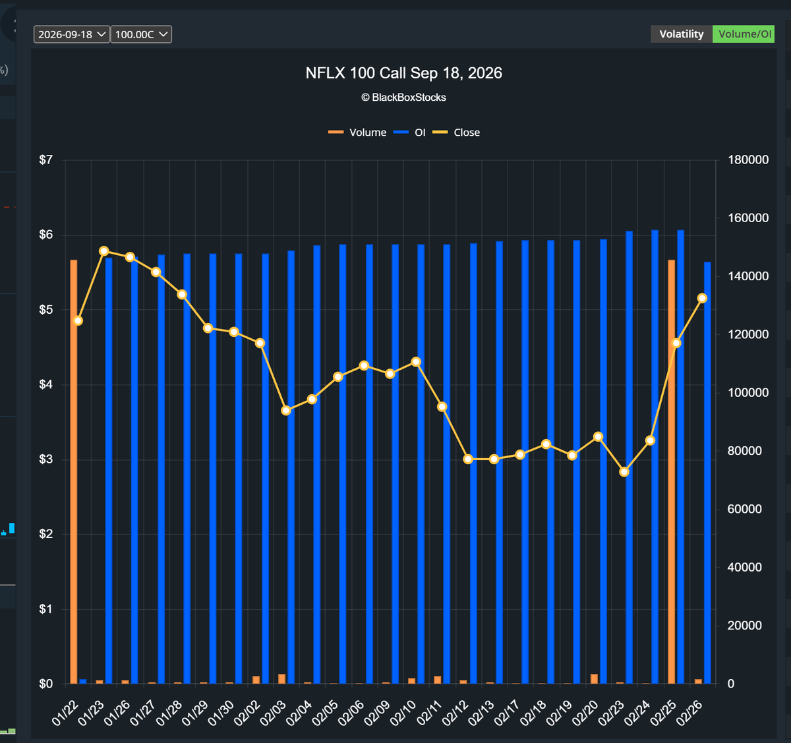Click the 02/17 x-axis date label
Image resolution: width=791 pixels, height=743 pixels.
tap(506, 713)
